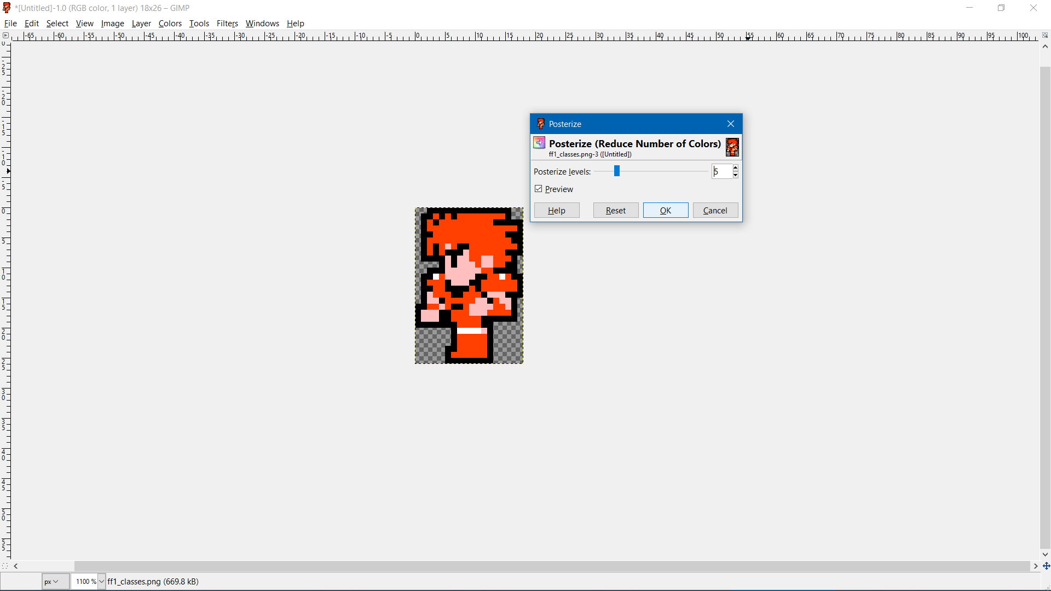Click the increment stepper for Posterize Levels
1051x591 pixels.
coord(736,168)
